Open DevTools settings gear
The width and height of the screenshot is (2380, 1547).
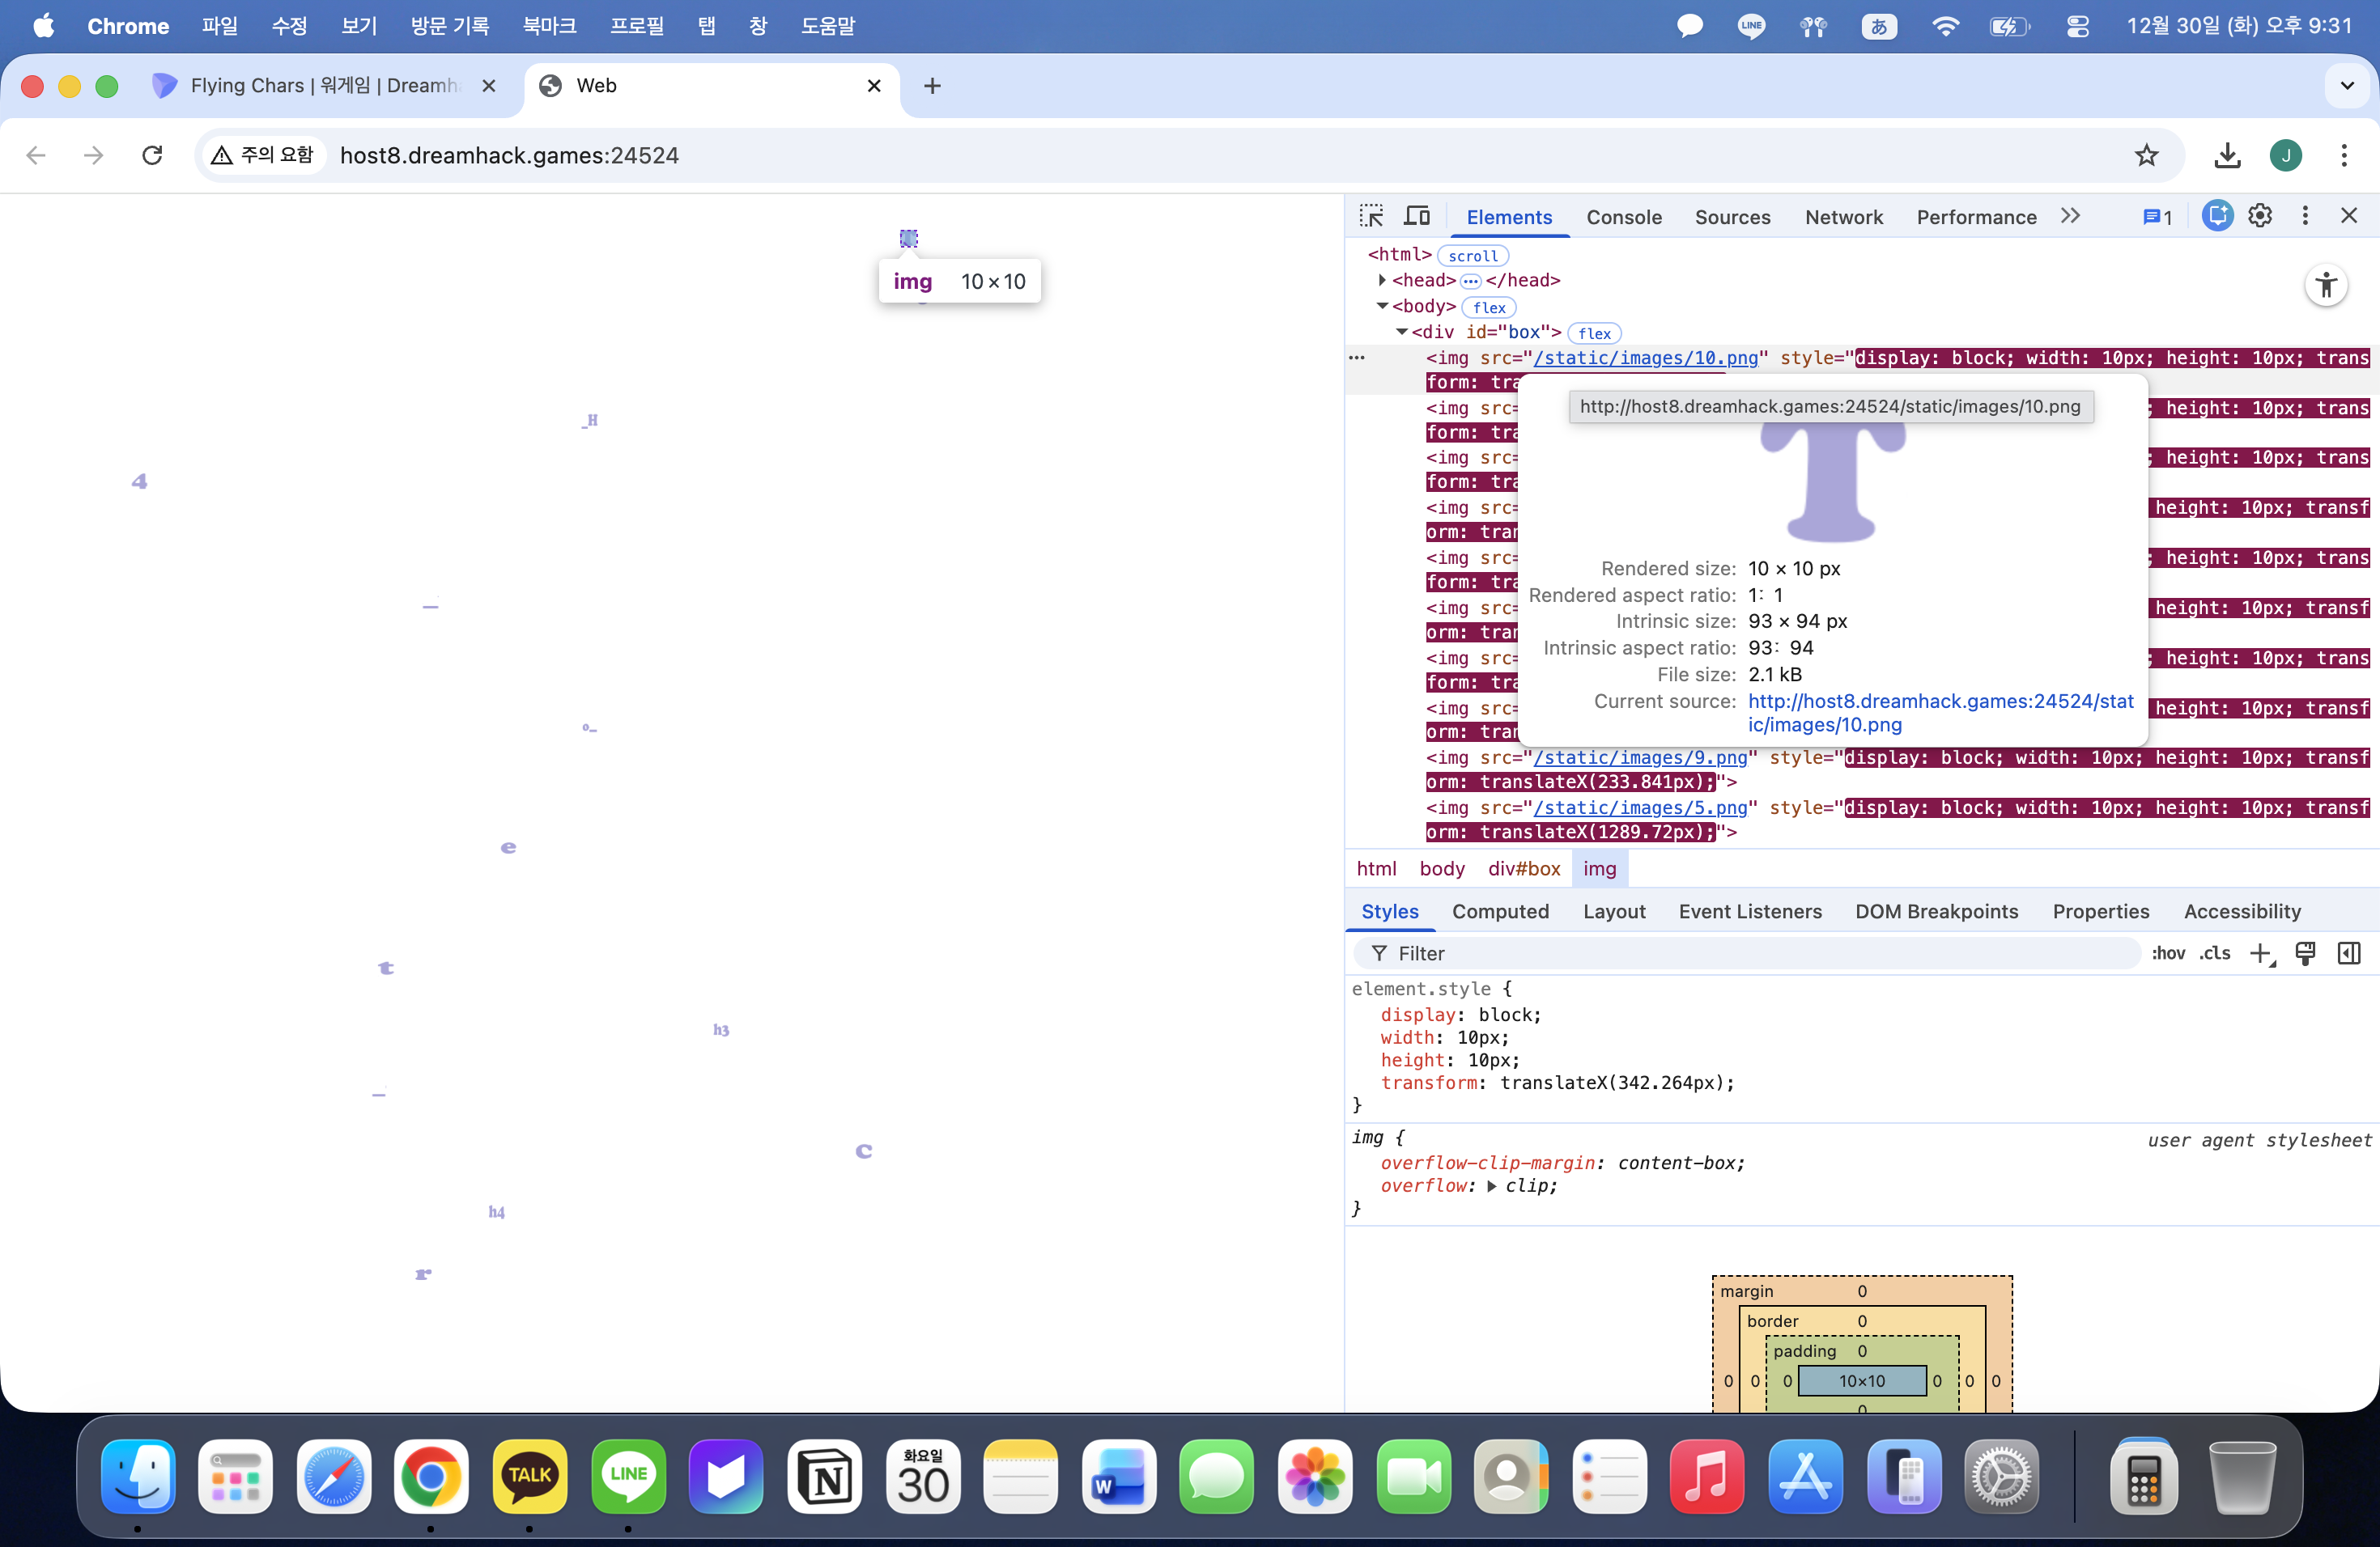[x=2260, y=216]
